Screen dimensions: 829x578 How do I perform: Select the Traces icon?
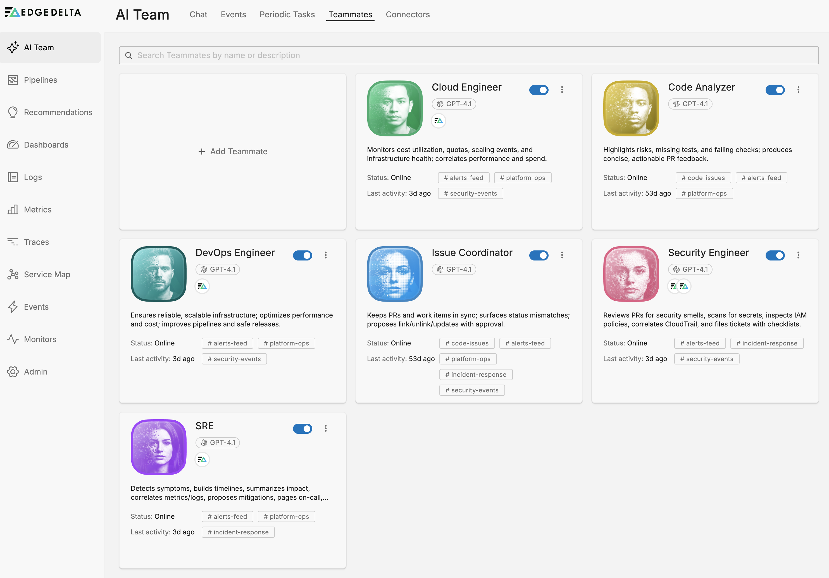[x=13, y=242]
